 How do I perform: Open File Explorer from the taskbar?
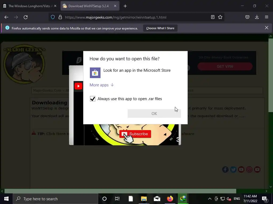(x=144, y=199)
